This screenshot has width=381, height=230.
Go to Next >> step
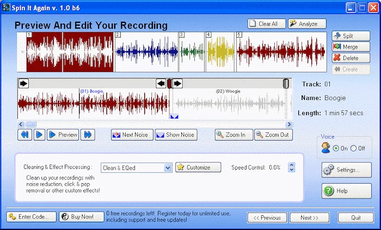click(310, 217)
